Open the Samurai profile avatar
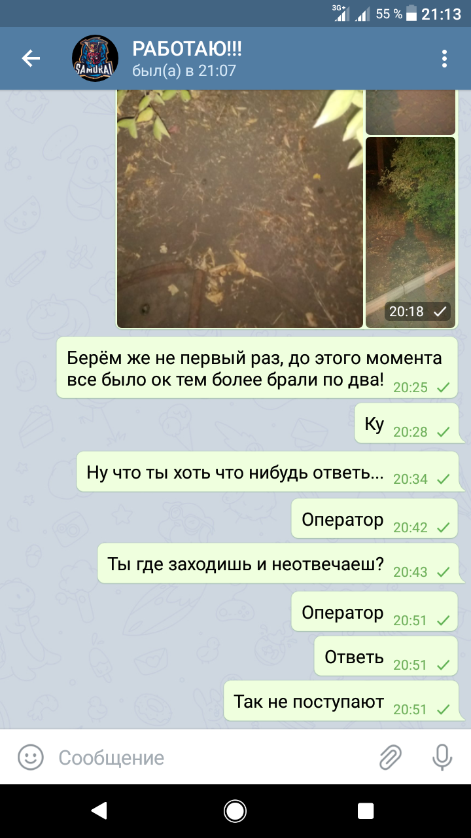The image size is (471, 838). [x=95, y=58]
